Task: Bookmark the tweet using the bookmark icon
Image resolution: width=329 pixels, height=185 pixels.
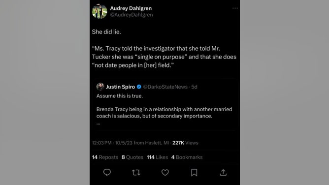Action: 194,172
